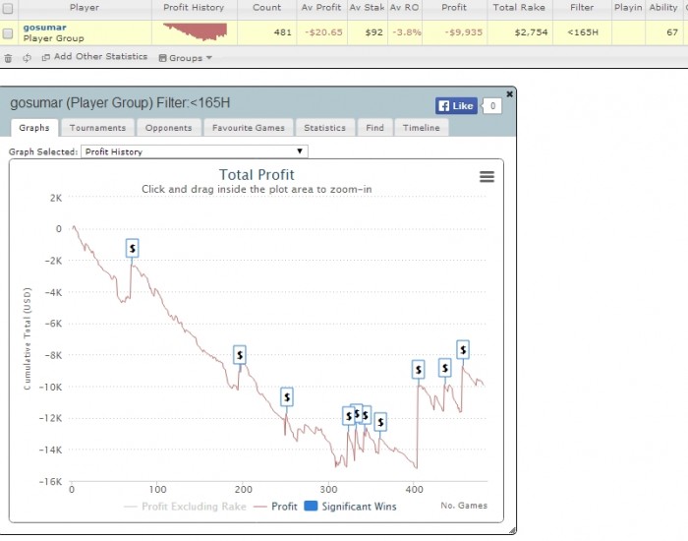Click the Profit History thumbnail graph
Image resolution: width=688 pixels, height=541 pixels.
pyautogui.click(x=195, y=32)
